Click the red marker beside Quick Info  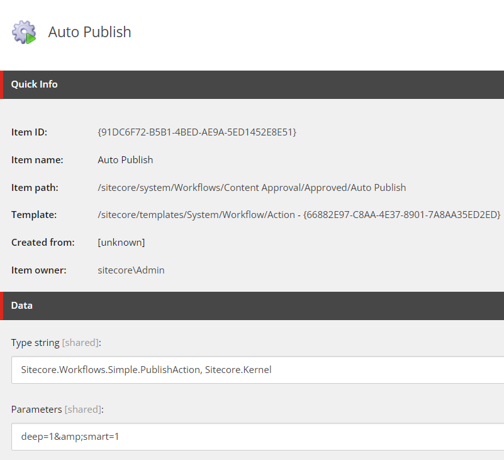tap(2, 84)
